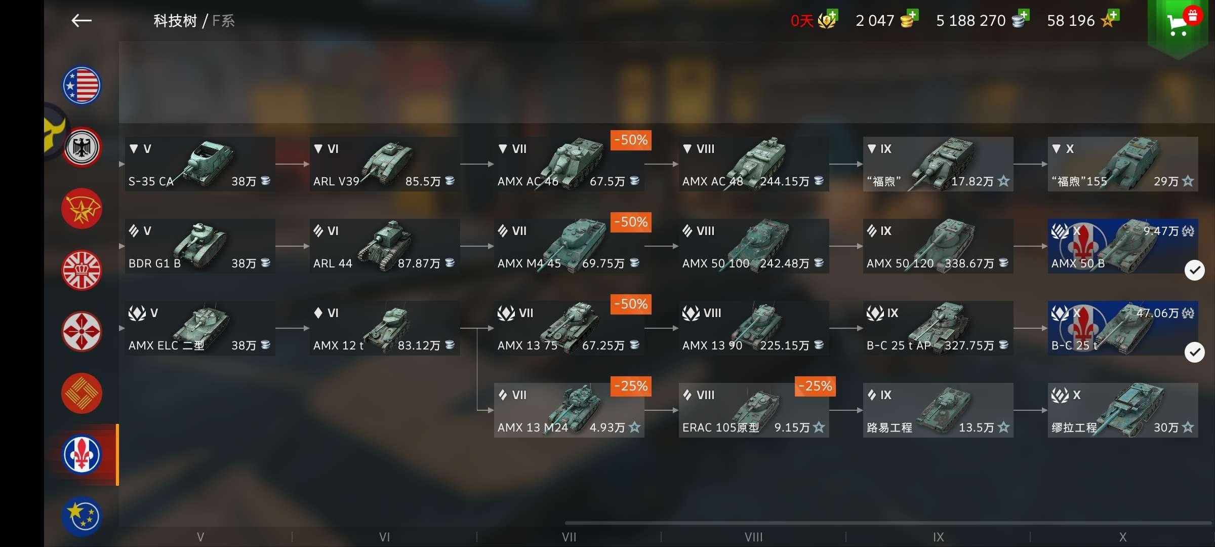Select the Britain crown nation icon
Screen dimensions: 1215x547
tap(82, 270)
